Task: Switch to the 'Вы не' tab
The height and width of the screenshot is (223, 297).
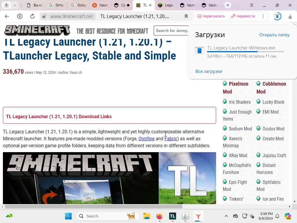Action: pos(34,5)
